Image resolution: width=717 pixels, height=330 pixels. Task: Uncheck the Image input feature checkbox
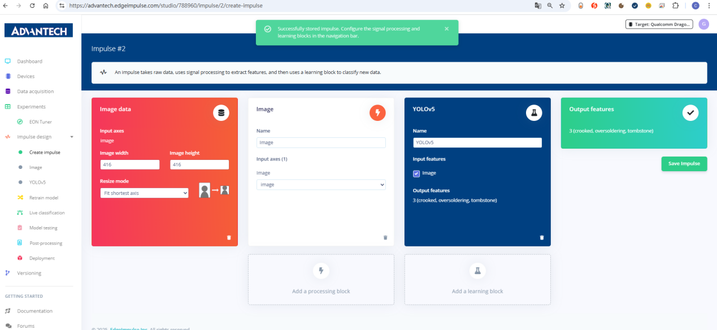point(416,173)
